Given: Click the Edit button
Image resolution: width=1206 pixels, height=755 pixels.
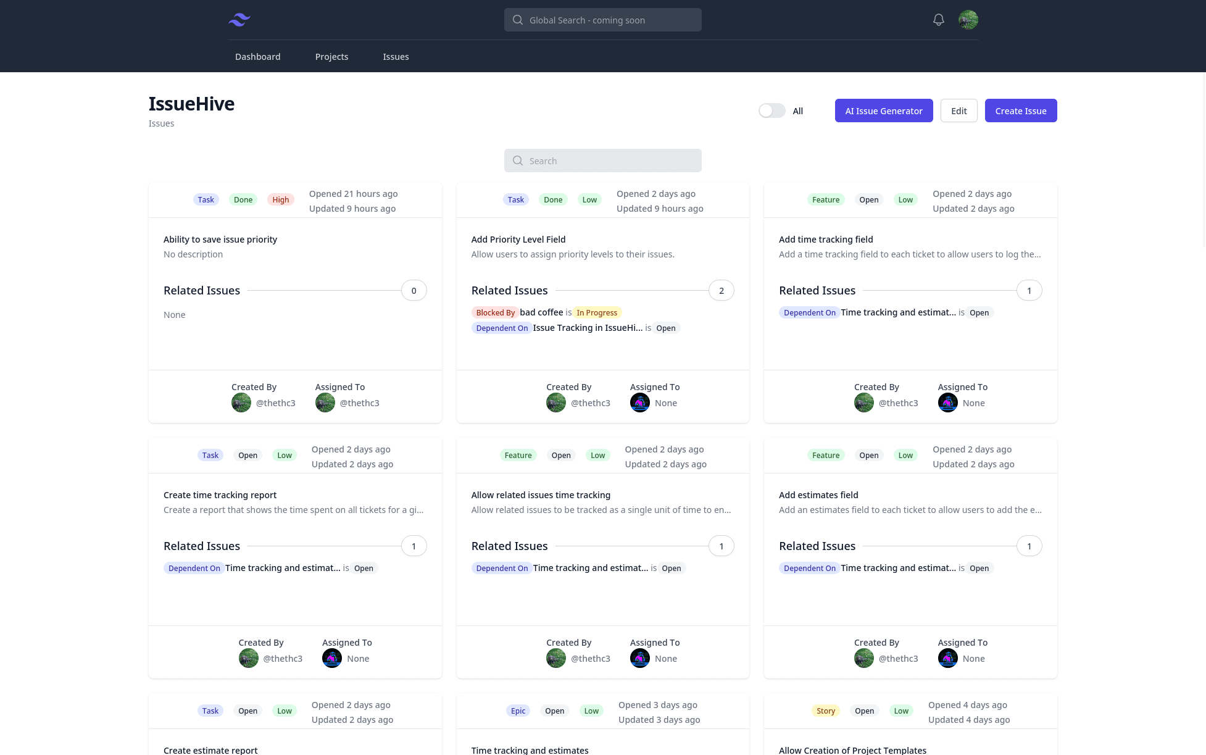Looking at the screenshot, I should (x=959, y=111).
